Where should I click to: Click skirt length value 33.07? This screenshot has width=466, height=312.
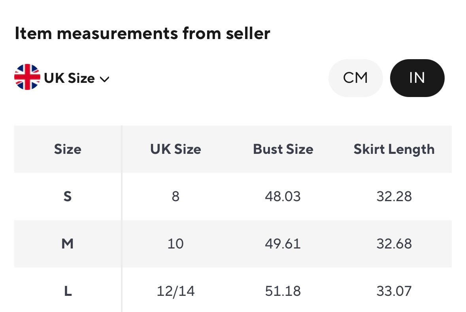click(394, 291)
